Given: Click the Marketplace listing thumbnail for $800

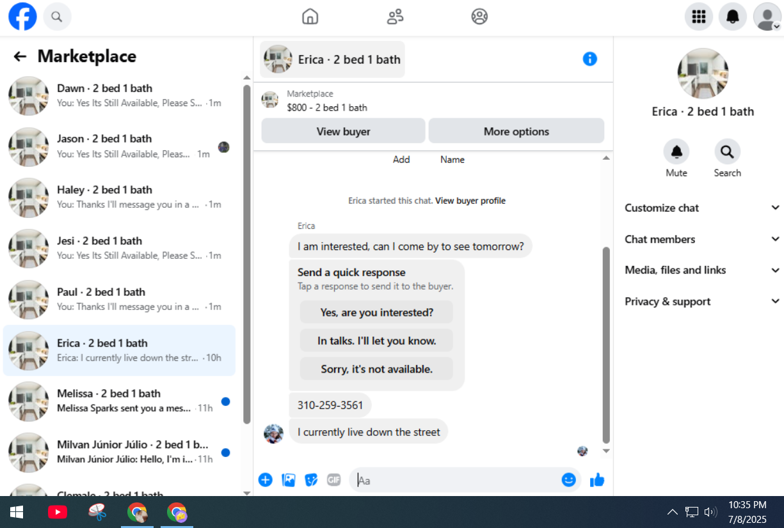Looking at the screenshot, I should coord(270,100).
